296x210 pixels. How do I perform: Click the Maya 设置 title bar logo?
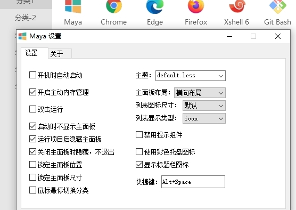click(22, 36)
